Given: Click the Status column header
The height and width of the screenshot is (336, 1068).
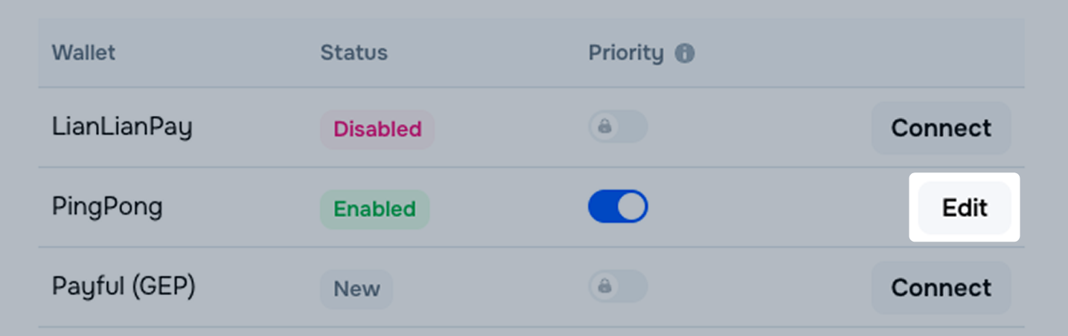Looking at the screenshot, I should (354, 54).
